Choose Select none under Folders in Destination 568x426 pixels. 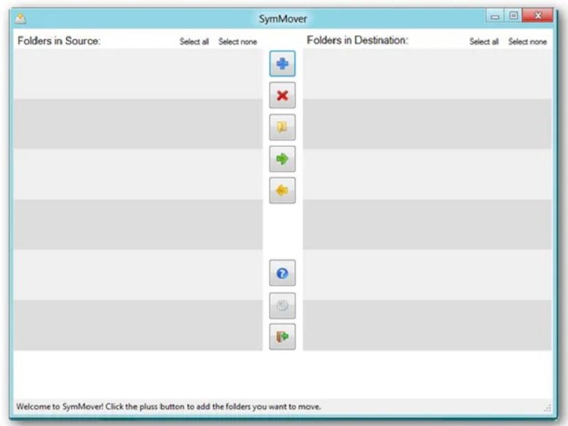click(x=527, y=42)
